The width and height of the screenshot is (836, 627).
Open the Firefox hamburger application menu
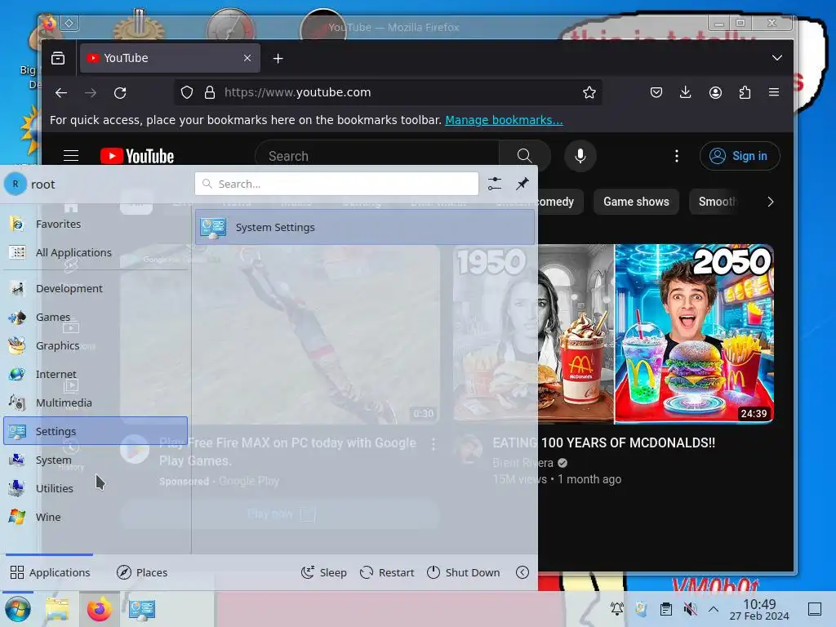point(774,92)
